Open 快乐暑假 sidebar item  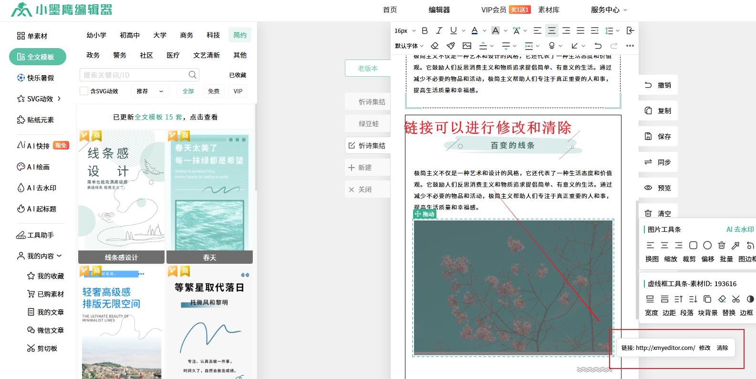click(x=35, y=78)
